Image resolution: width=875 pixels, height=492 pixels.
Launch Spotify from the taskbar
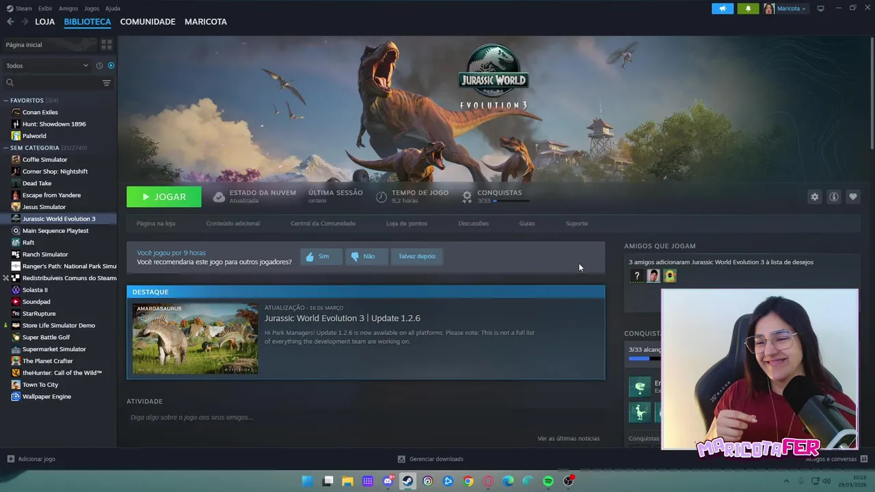point(548,481)
